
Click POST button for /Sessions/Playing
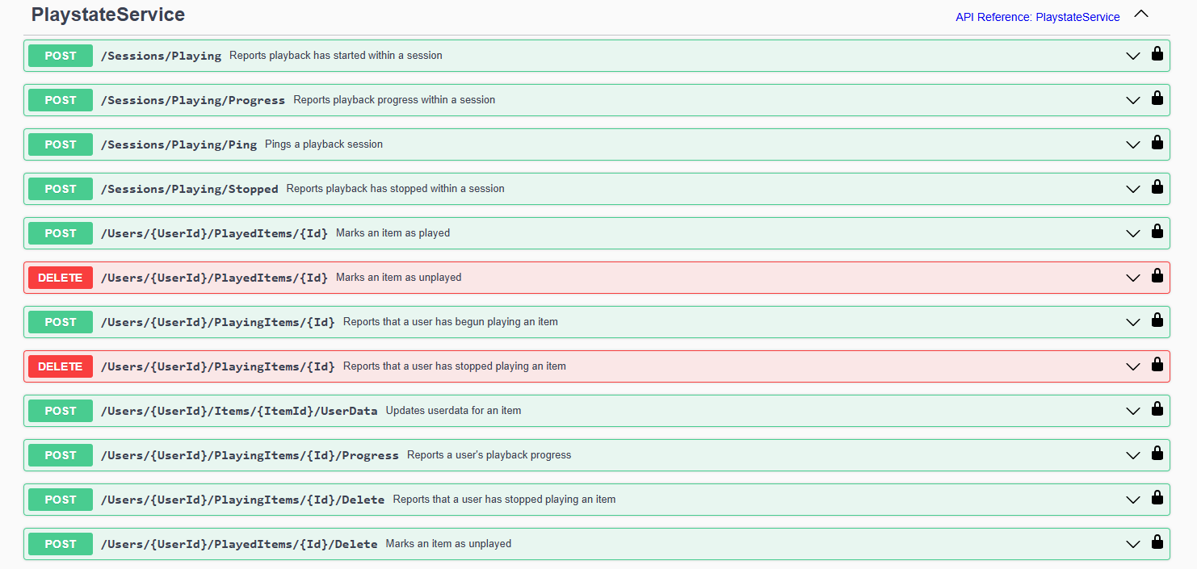click(x=61, y=56)
